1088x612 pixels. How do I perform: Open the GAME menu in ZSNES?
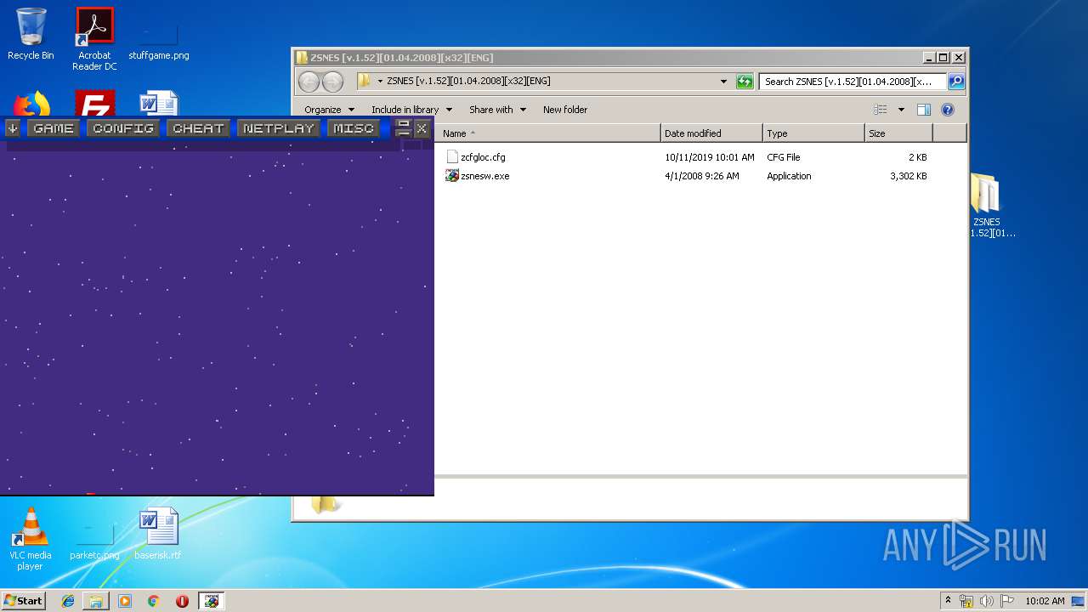[x=54, y=128]
